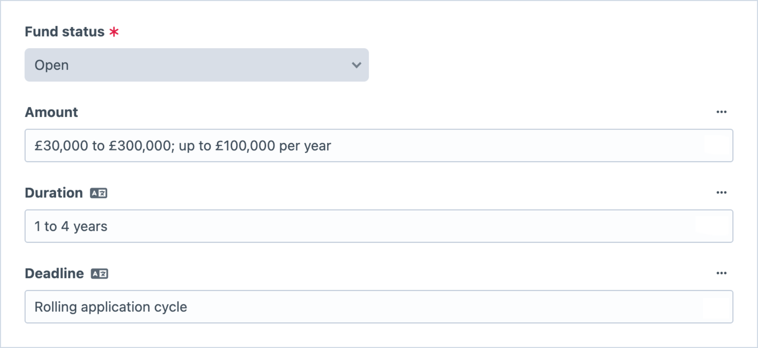Click the Duration field label

point(54,193)
